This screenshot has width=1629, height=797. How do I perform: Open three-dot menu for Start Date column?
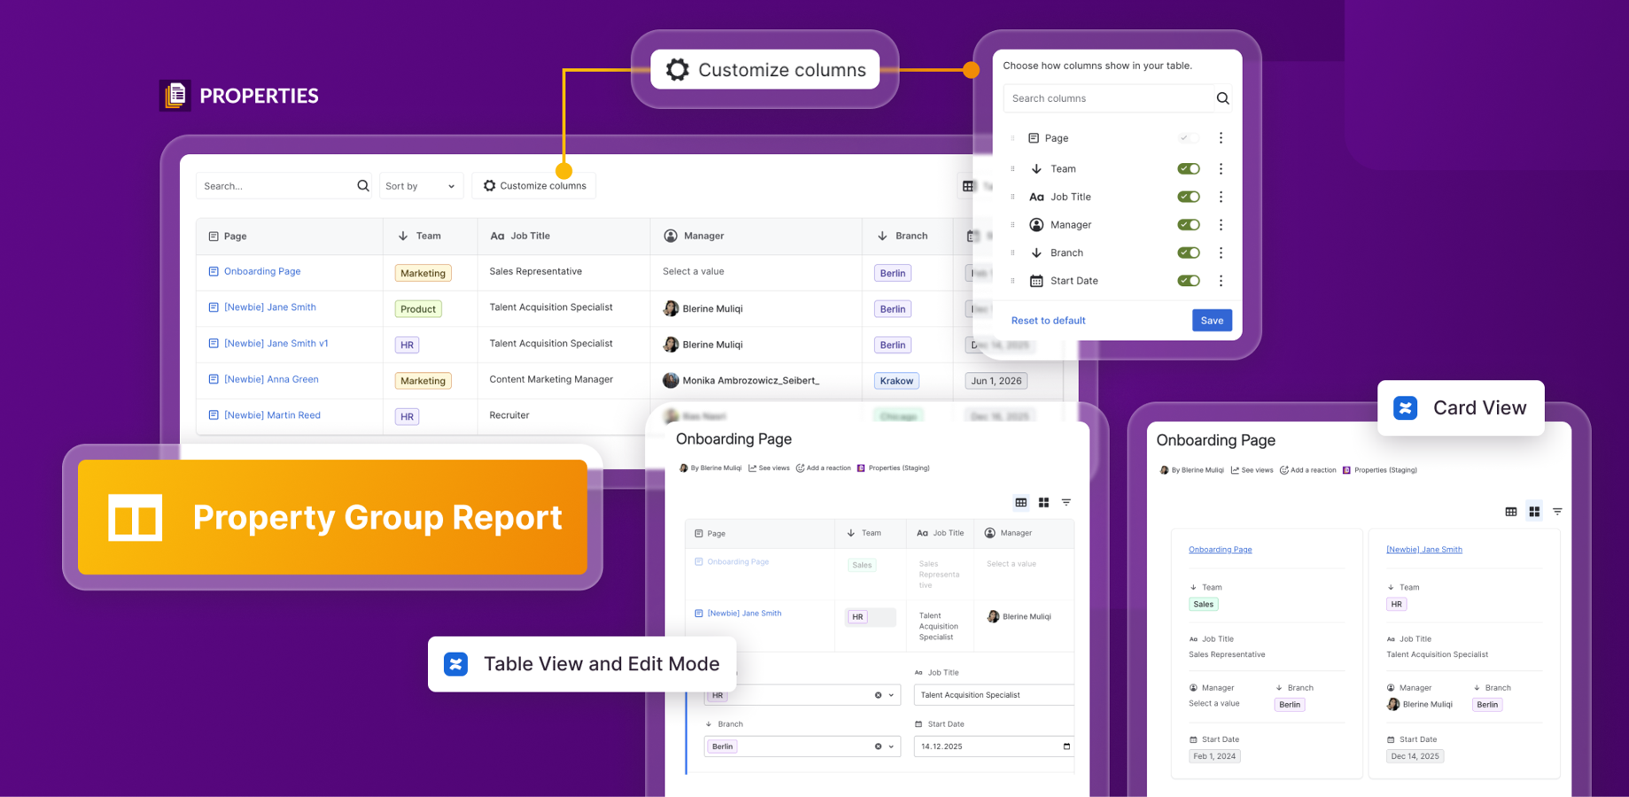tap(1221, 281)
